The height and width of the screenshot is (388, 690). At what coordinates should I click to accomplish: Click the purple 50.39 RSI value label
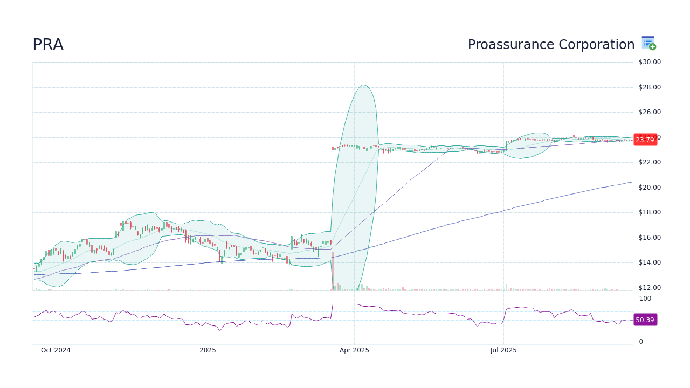tap(645, 320)
